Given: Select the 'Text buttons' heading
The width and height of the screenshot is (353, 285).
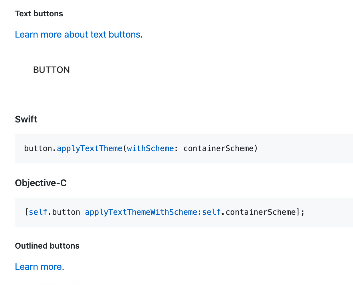Looking at the screenshot, I should 39,13.
